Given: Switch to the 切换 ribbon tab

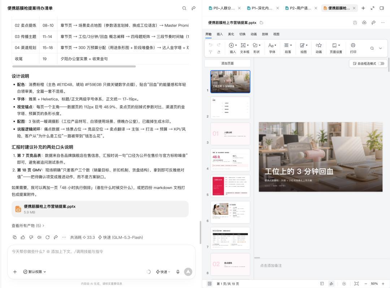Looking at the screenshot, I should 242,34.
